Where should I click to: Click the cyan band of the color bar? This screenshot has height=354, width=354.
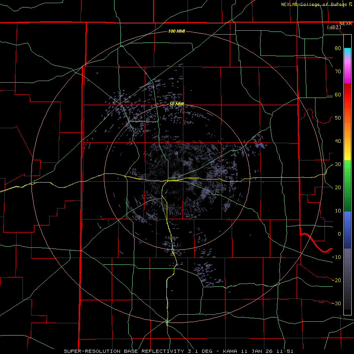pos(347,51)
